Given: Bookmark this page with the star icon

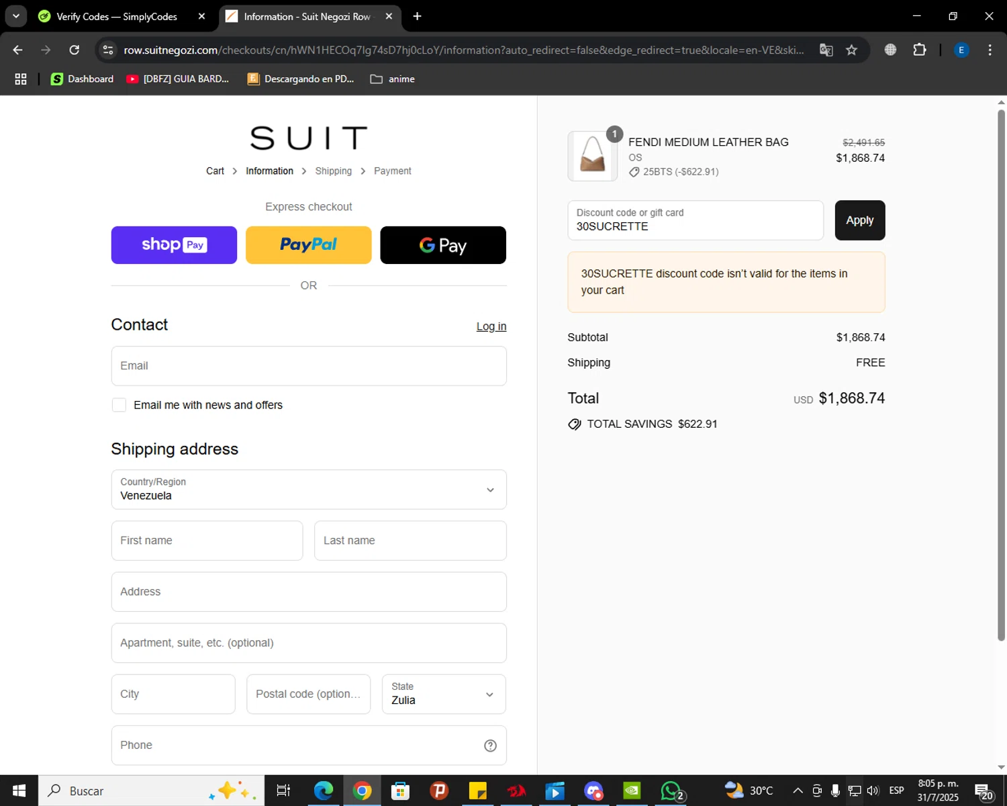Looking at the screenshot, I should point(851,50).
